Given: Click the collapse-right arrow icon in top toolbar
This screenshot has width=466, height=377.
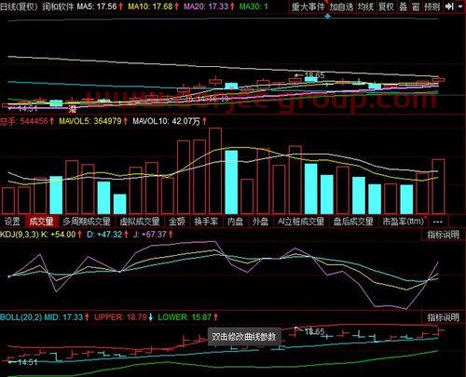Looking at the screenshot, I should (449, 7).
